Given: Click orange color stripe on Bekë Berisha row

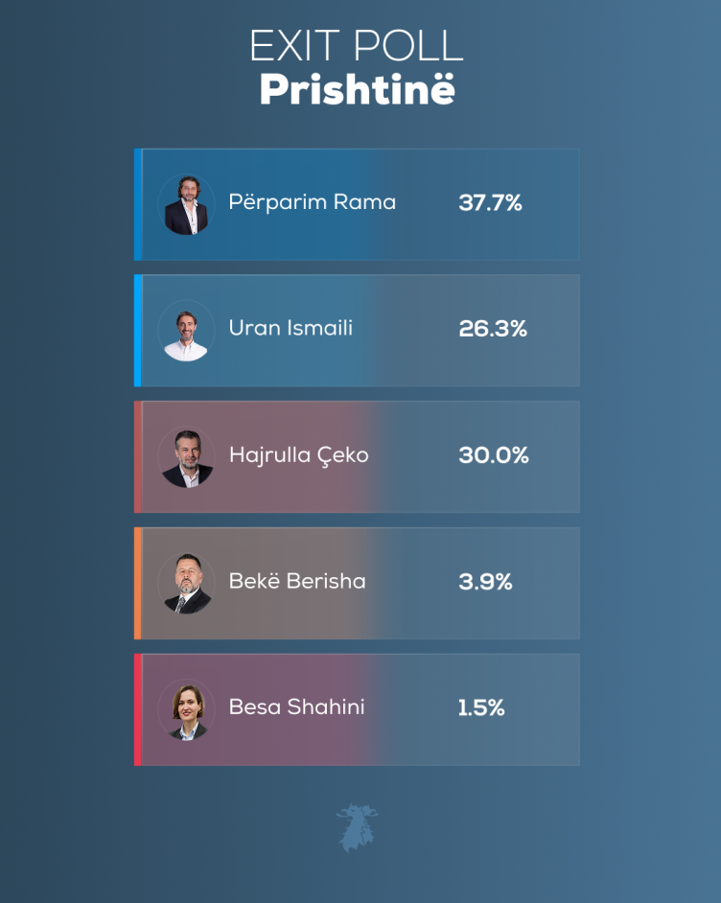Looking at the screenshot, I should pyautogui.click(x=138, y=583).
